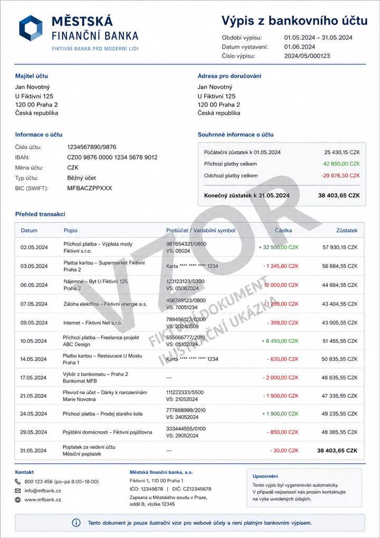Click the Výběr z bankomatu transaction description

(95, 377)
